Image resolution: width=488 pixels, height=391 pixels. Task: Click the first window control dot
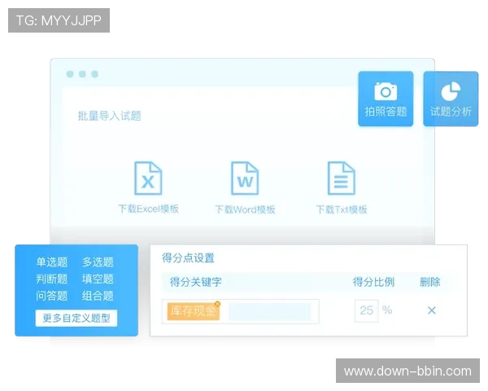point(70,74)
